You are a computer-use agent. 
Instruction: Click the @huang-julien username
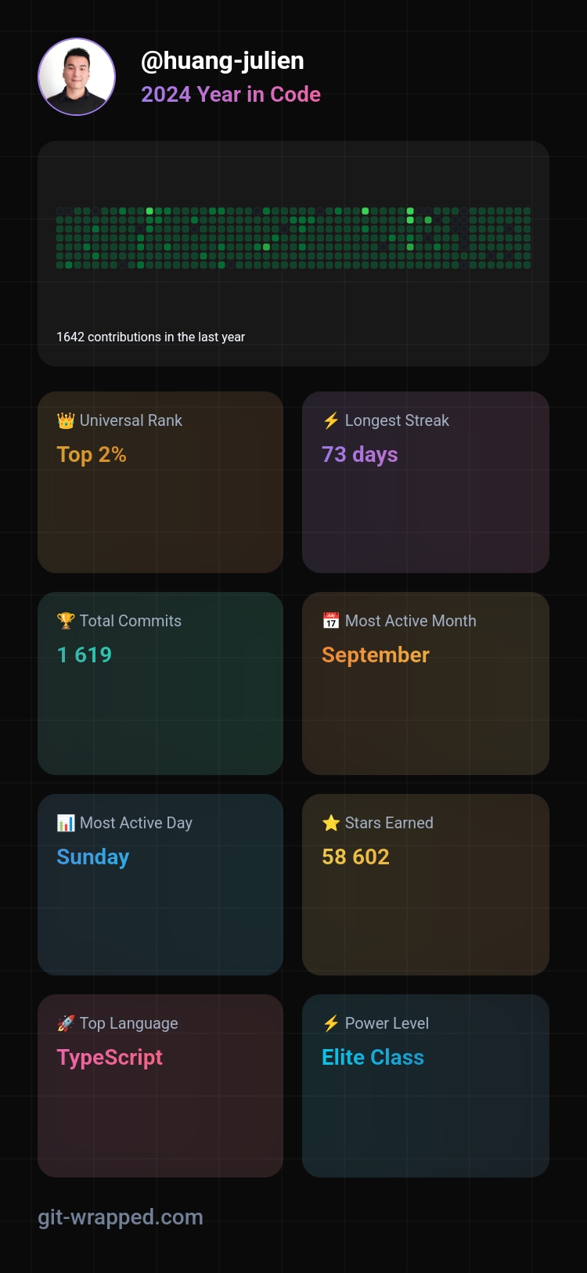[222, 61]
